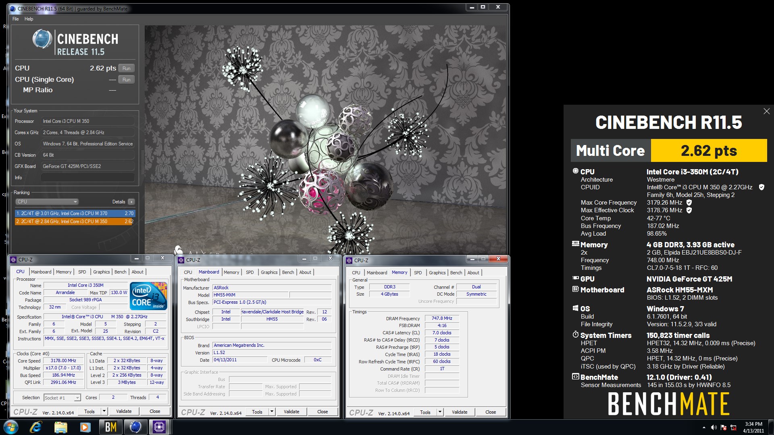This screenshot has width=774, height=435.
Task: Select ranking row Intel Core i3 M 370
Action: [x=75, y=213]
